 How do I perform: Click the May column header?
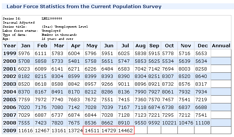(x=92, y=46)
